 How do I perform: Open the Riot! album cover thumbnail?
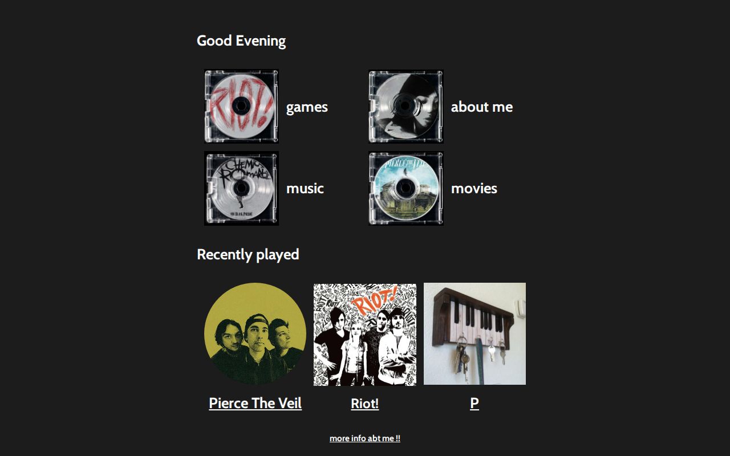pyautogui.click(x=365, y=335)
